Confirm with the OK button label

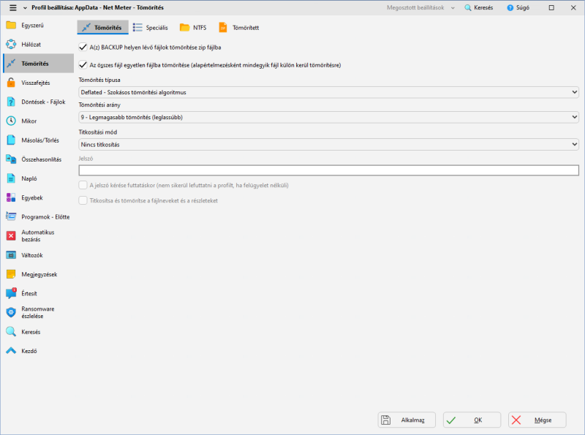[x=478, y=420]
